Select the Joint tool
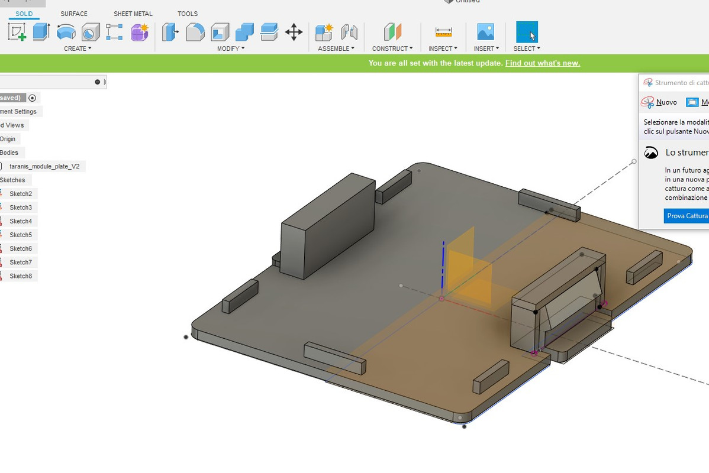This screenshot has height=473, width=709. [349, 32]
